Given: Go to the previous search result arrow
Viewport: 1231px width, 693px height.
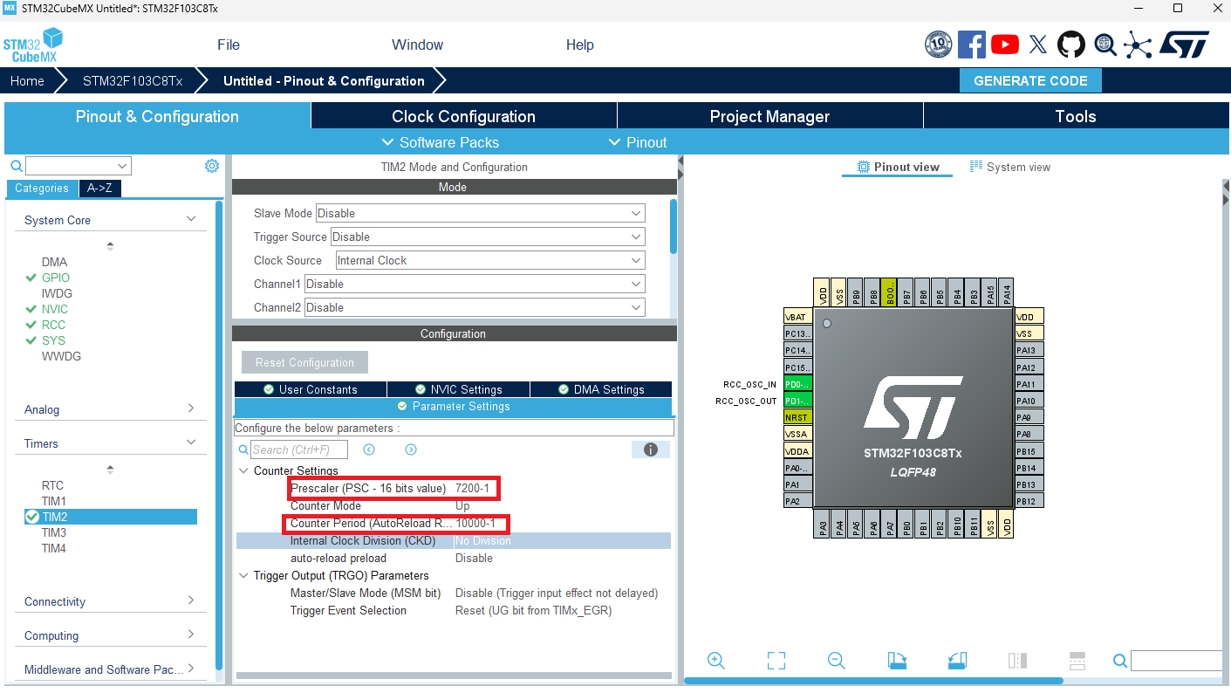Looking at the screenshot, I should (369, 449).
